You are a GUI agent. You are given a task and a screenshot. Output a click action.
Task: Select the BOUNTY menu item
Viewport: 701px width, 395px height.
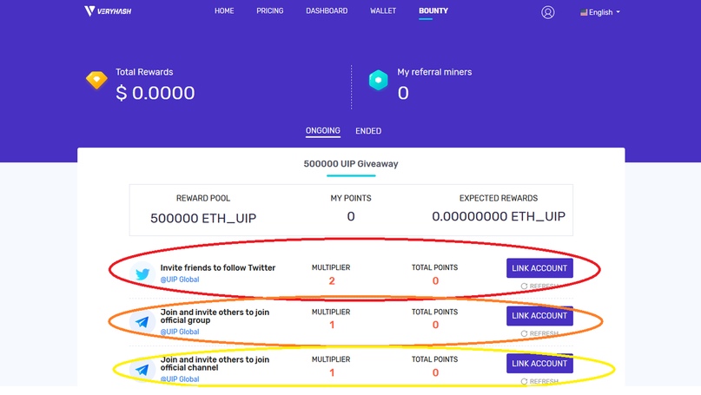coord(433,10)
